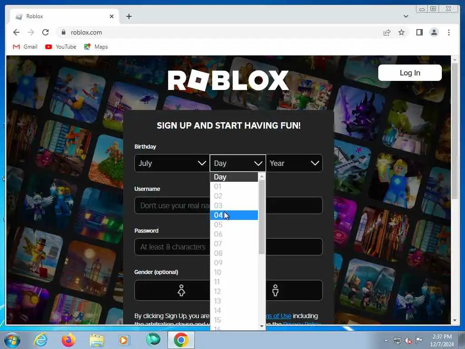Screen dimensions: 465x349
Task: Select day 07 from the list
Action: point(234,244)
